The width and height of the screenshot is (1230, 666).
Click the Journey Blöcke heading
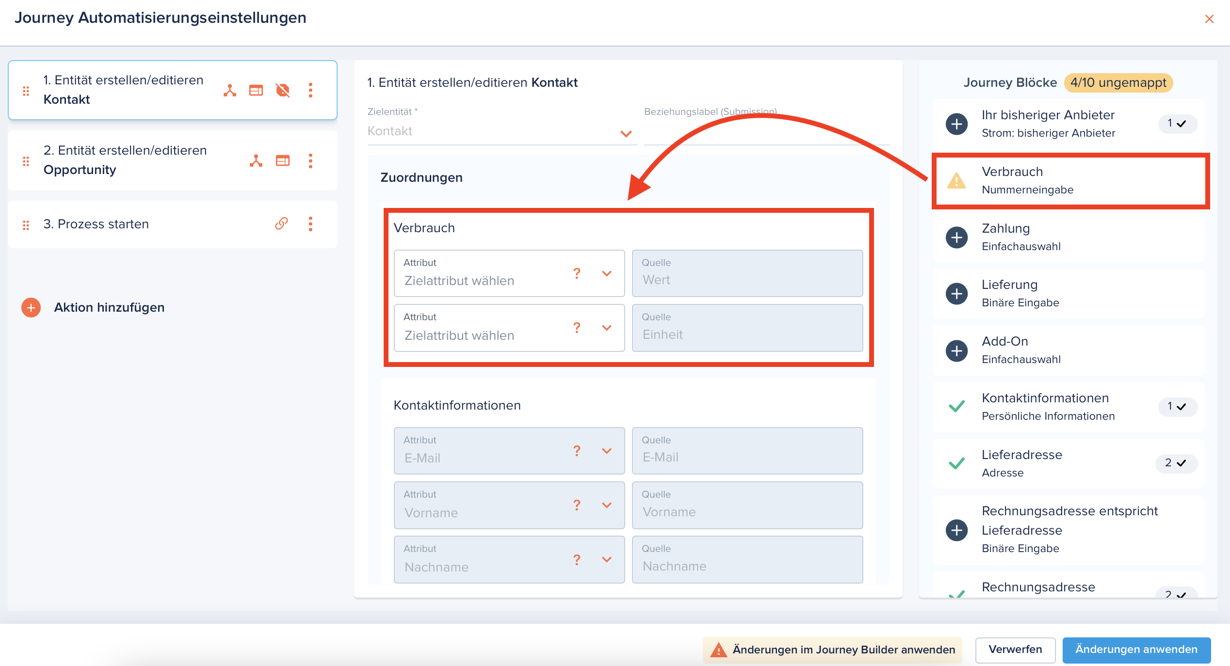coord(1010,83)
